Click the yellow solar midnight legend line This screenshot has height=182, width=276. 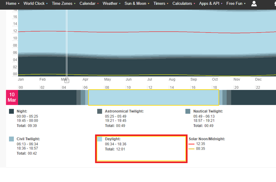192,149
